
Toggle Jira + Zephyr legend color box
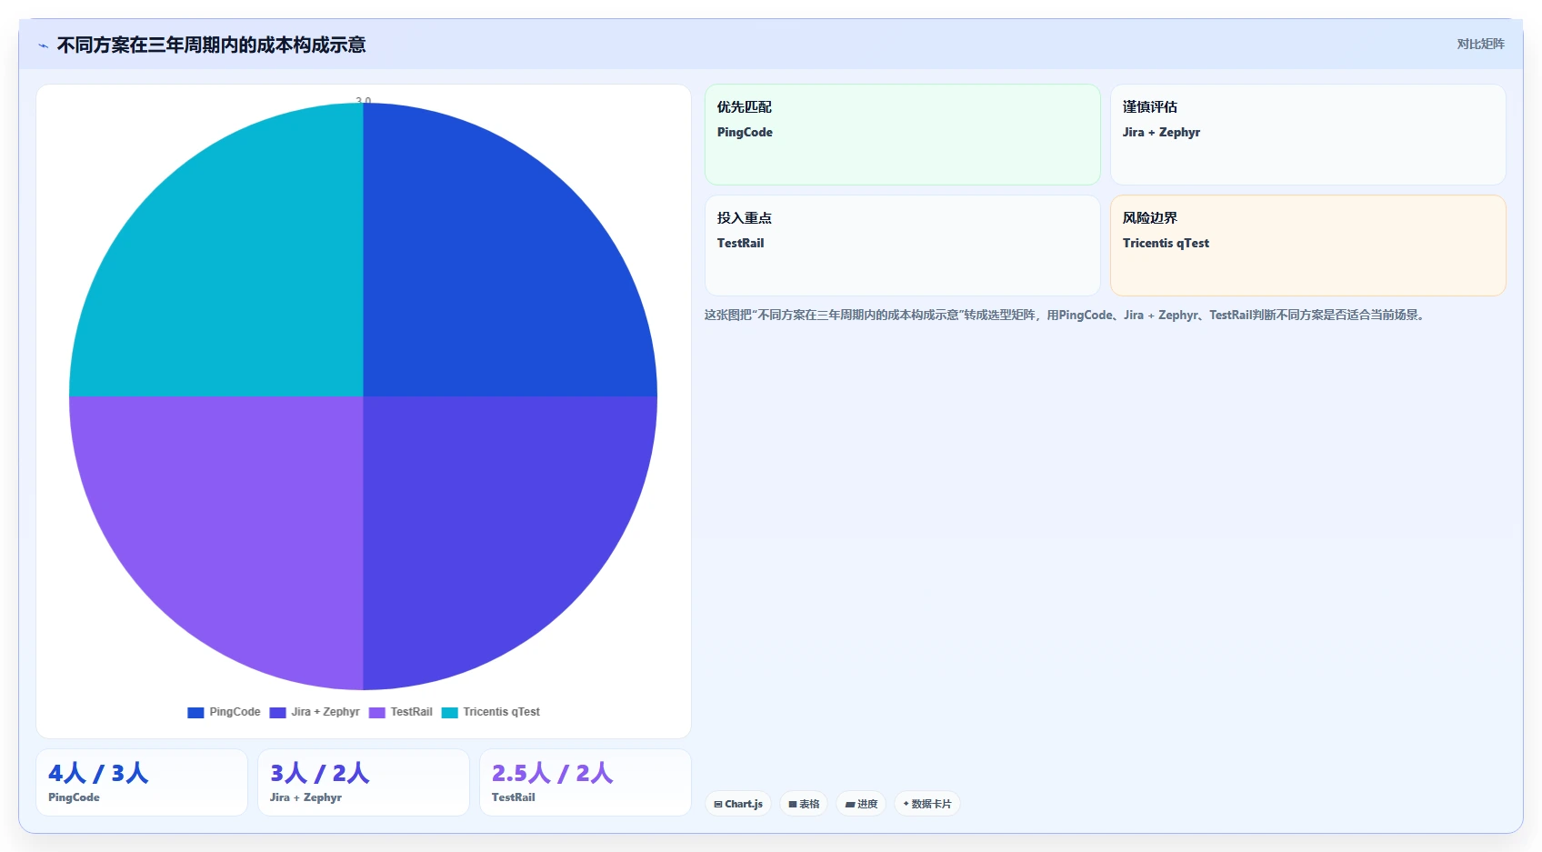point(277,712)
